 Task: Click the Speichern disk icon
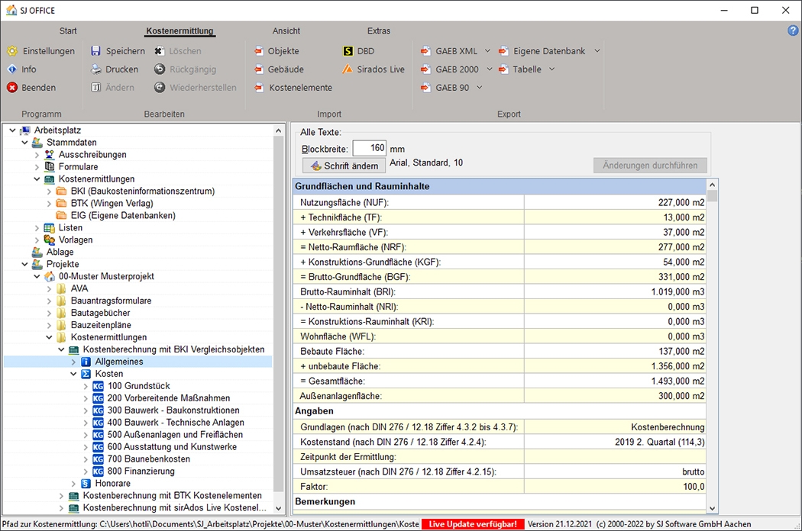(x=96, y=51)
